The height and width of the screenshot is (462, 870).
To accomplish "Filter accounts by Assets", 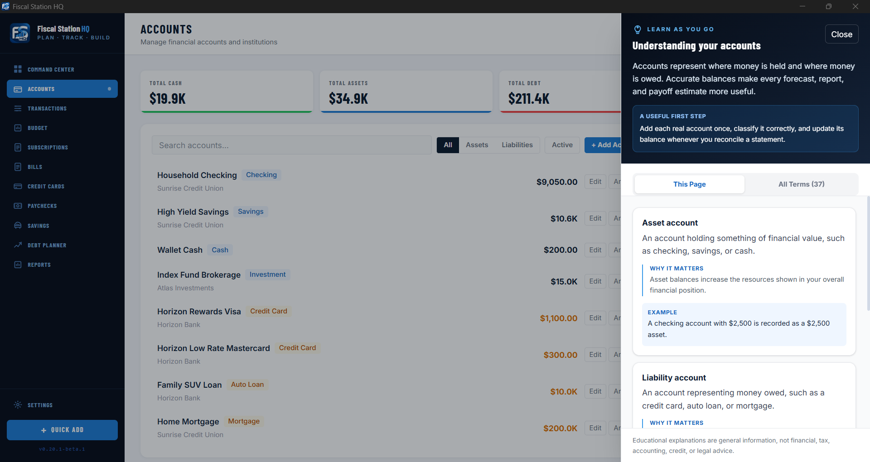I will pyautogui.click(x=477, y=145).
